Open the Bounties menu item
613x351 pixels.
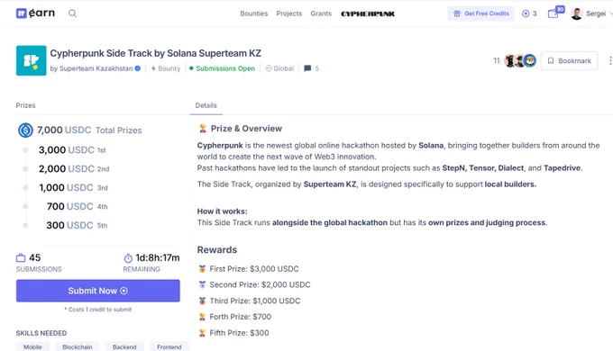click(253, 13)
